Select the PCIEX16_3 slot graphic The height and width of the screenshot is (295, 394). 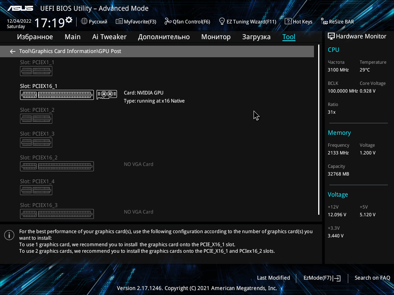coord(57,214)
